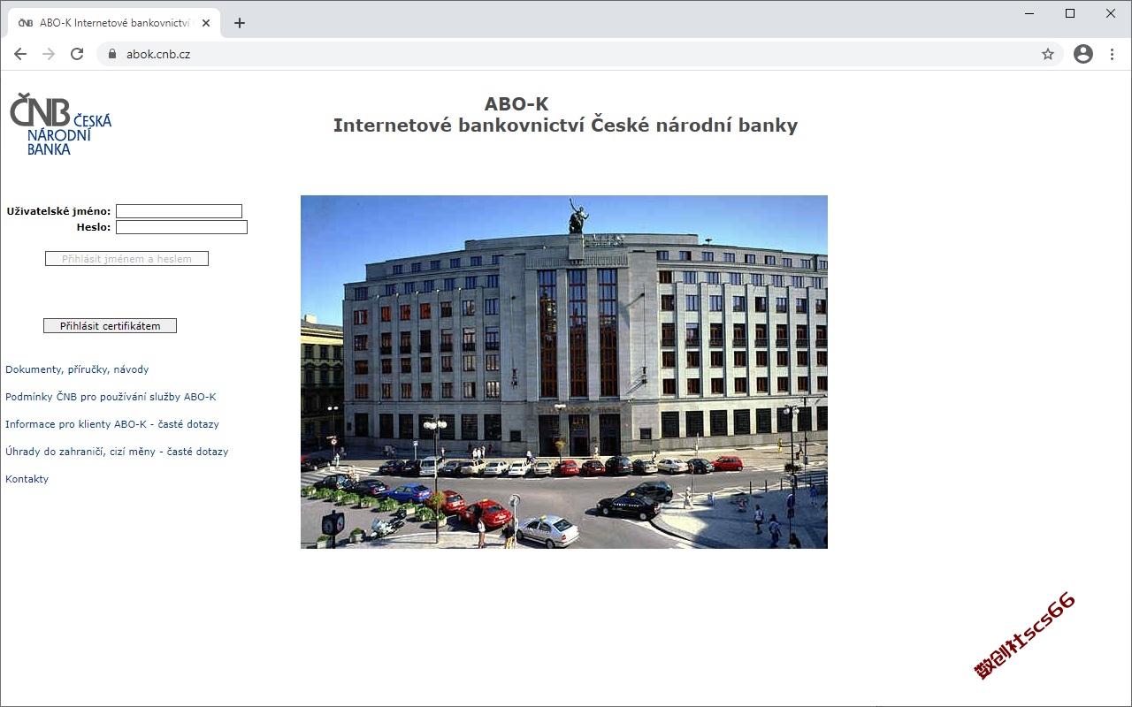Click Přihlásit jménem a heslem button

coord(126,259)
